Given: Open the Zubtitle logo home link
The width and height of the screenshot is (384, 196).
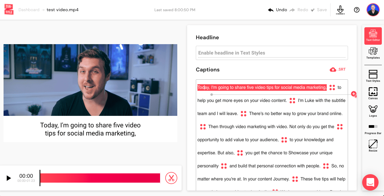Looking at the screenshot, I should tap(9, 10).
